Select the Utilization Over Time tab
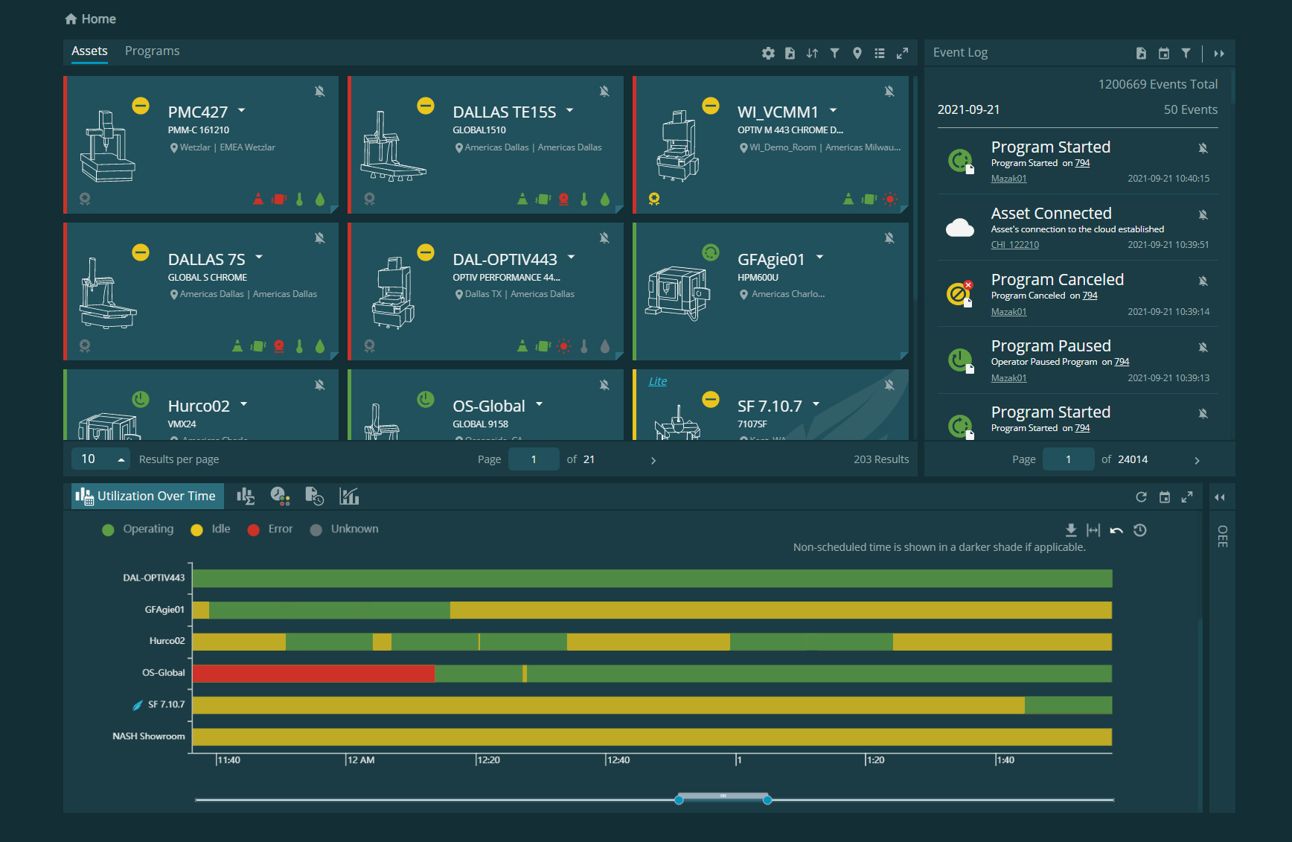The image size is (1292, 842). (147, 497)
